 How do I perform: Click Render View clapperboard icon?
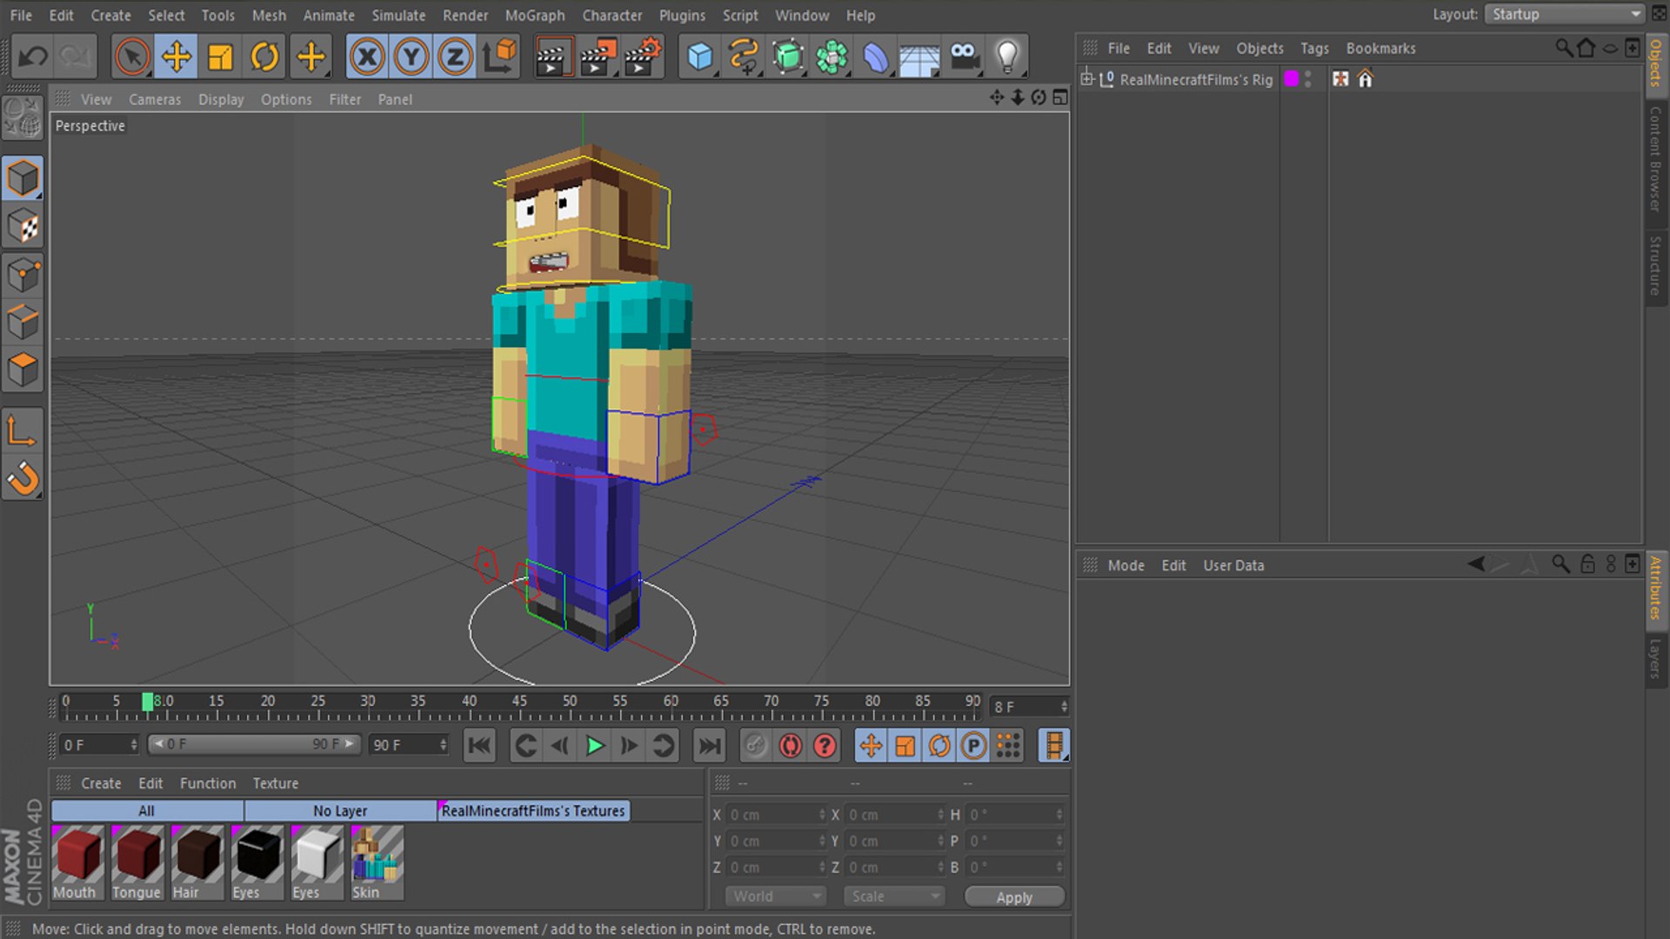(x=553, y=57)
